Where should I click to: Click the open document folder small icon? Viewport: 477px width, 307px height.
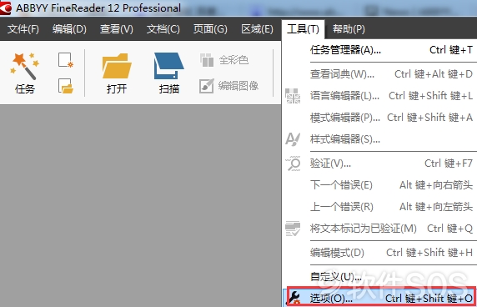point(66,86)
